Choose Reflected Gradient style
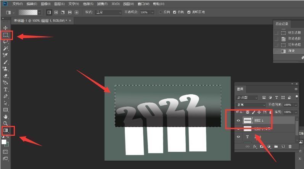 point(69,12)
